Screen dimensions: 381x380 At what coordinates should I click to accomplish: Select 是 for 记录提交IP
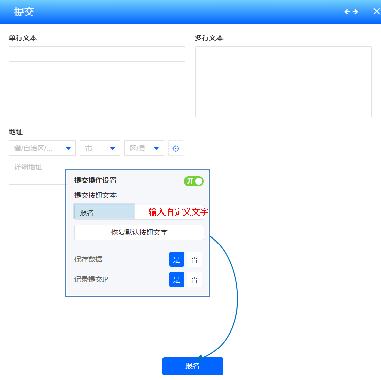point(177,279)
